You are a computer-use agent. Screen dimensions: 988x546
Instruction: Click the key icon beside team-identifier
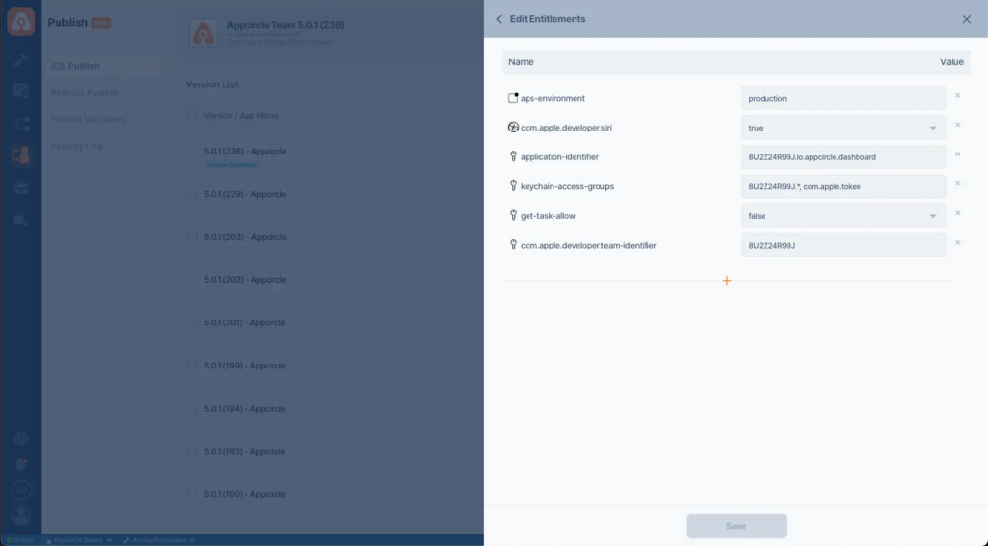(513, 245)
